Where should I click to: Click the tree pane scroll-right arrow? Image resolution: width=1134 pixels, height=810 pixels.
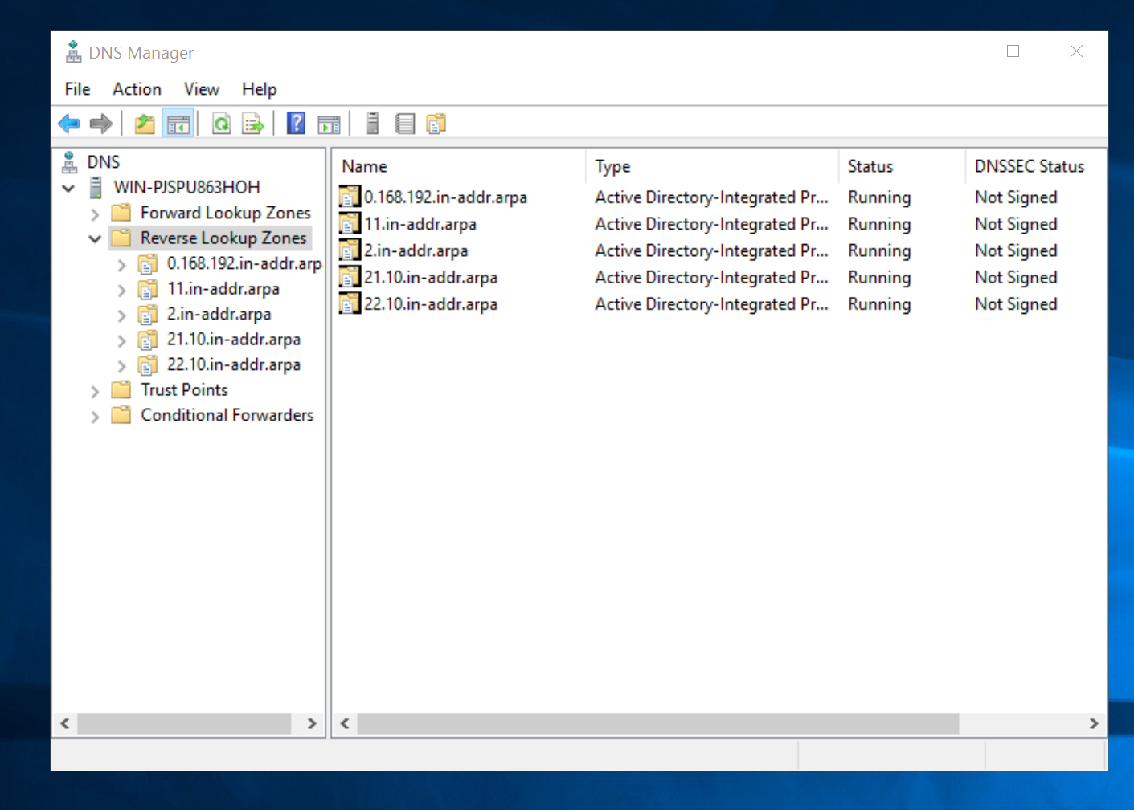click(x=312, y=723)
